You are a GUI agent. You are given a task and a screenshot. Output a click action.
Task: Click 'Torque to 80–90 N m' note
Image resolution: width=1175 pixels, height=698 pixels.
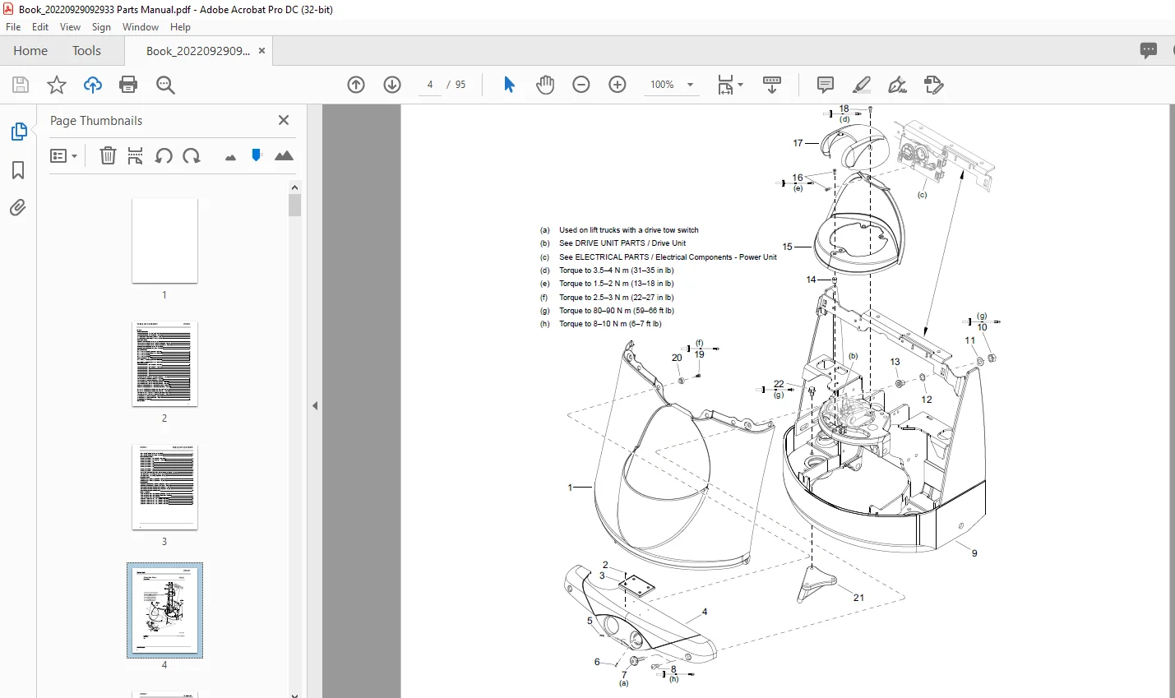click(616, 311)
